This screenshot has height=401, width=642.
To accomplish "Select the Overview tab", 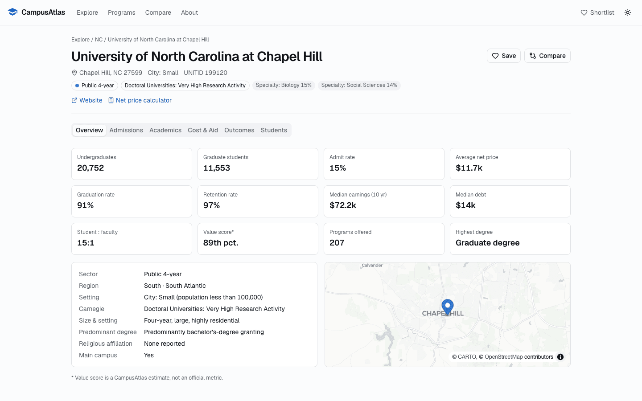I will point(89,130).
